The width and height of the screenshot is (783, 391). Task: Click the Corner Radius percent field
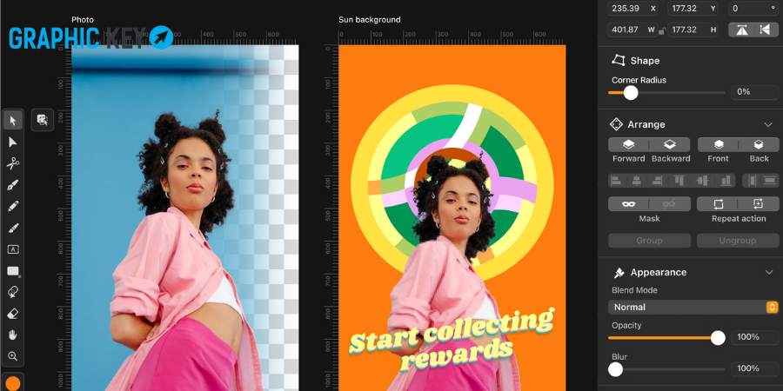pyautogui.click(x=754, y=92)
